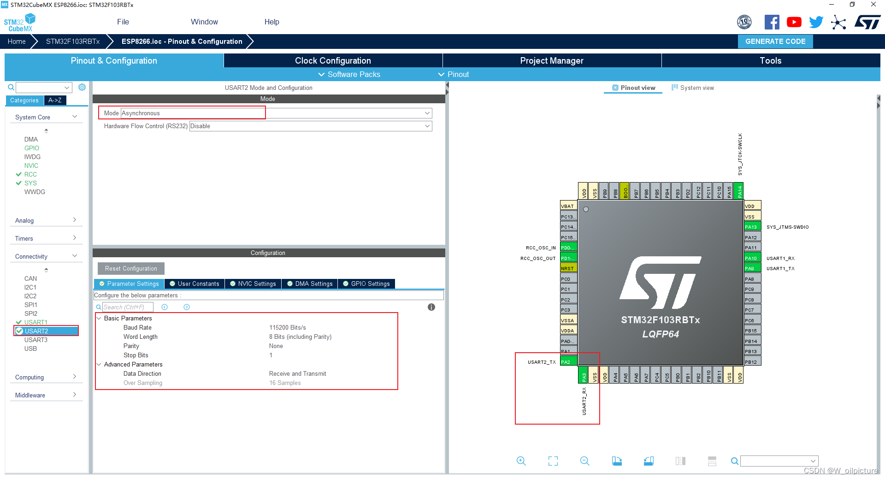This screenshot has width=885, height=479.
Task: Click the GENERATE CODE button
Action: tap(775, 41)
